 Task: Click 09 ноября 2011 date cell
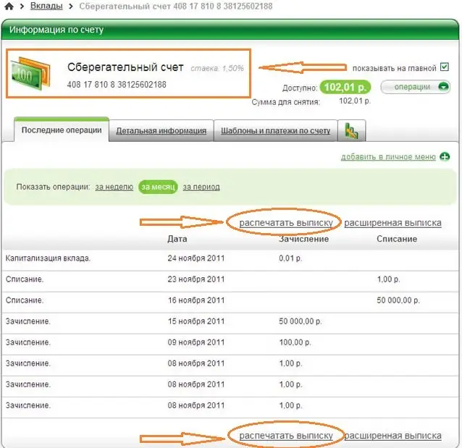point(196,342)
